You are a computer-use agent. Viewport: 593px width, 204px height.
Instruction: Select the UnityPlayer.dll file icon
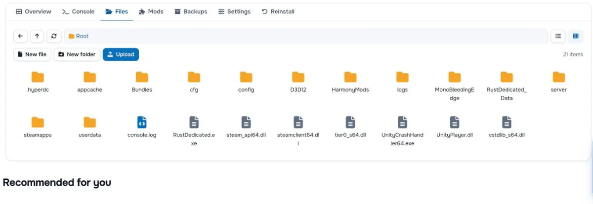[455, 122]
